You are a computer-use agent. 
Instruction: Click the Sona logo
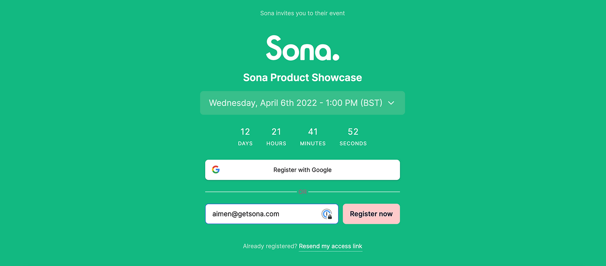point(303,48)
